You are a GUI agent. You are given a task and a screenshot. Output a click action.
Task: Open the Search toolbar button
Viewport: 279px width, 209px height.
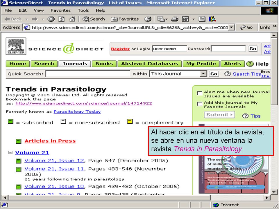[94, 19]
